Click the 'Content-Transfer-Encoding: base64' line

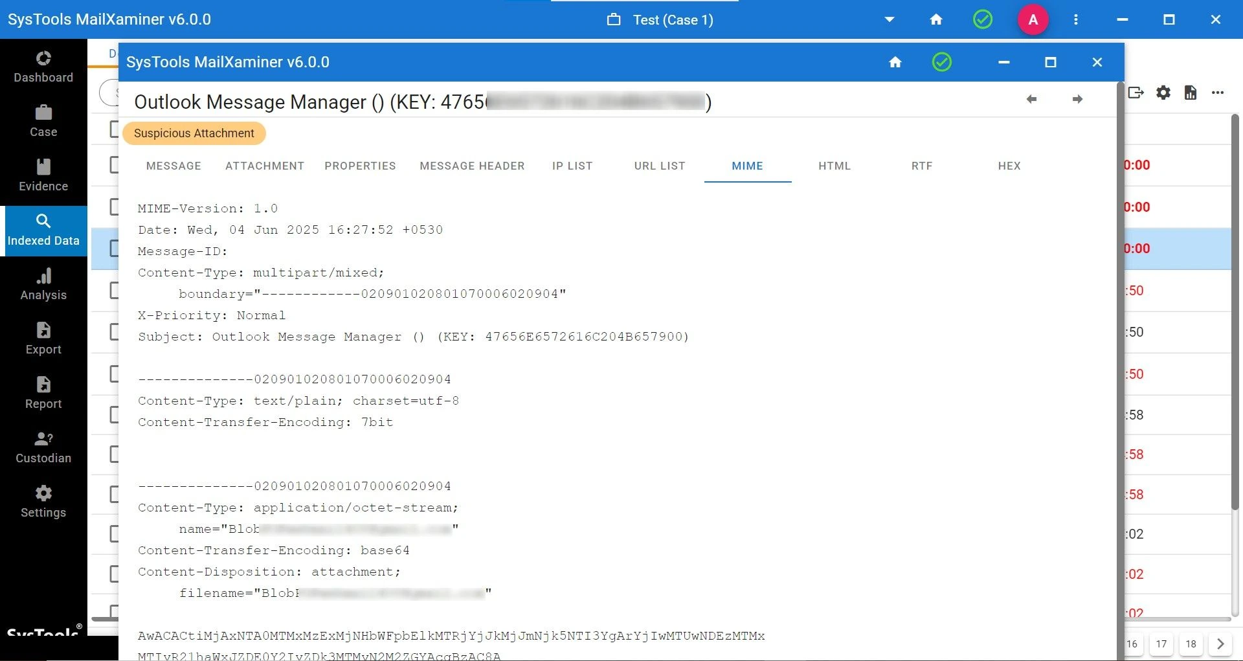tap(274, 550)
